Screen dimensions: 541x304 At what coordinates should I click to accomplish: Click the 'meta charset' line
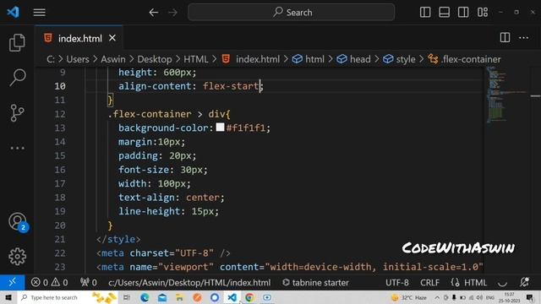(163, 253)
